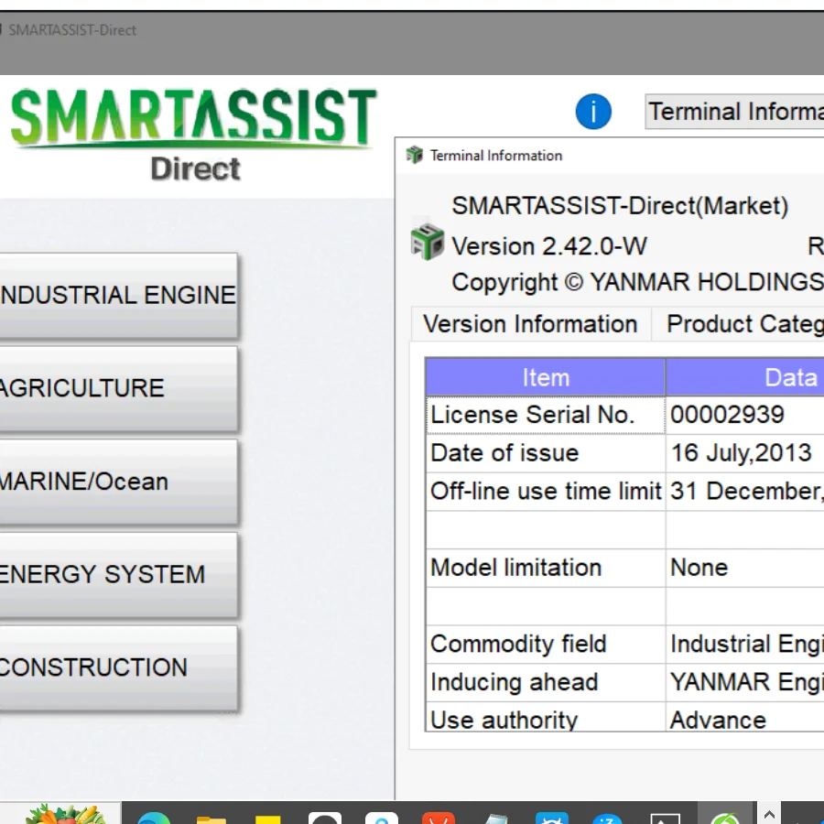Select the Off-line use time limit cell

(546, 492)
